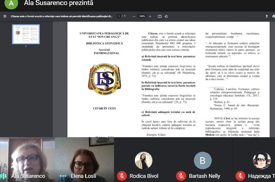275x182 pixels.
Task: Open the PDF viewer sidebar menu icon
Action: [5, 16]
